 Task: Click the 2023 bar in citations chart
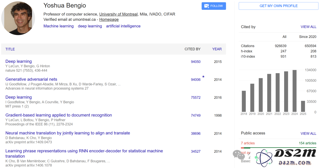(286, 92)
